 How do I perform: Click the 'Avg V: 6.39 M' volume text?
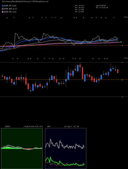pos(101,5)
